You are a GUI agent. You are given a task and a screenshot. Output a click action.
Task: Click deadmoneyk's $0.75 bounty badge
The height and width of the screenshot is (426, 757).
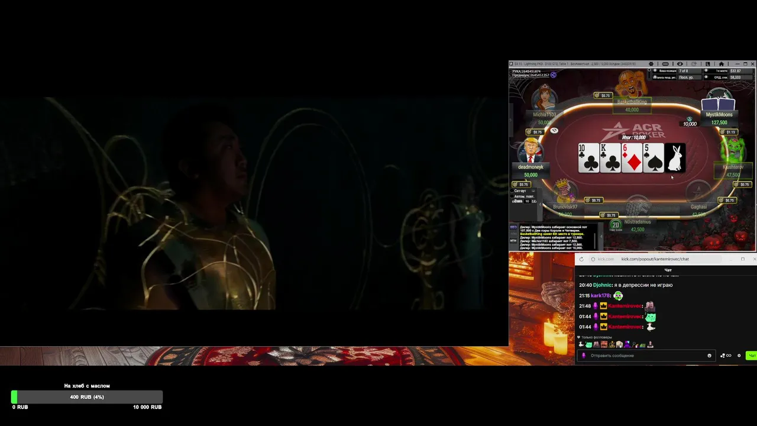pyautogui.click(x=521, y=185)
